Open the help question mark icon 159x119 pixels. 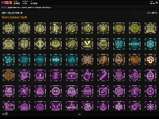pos(157,3)
